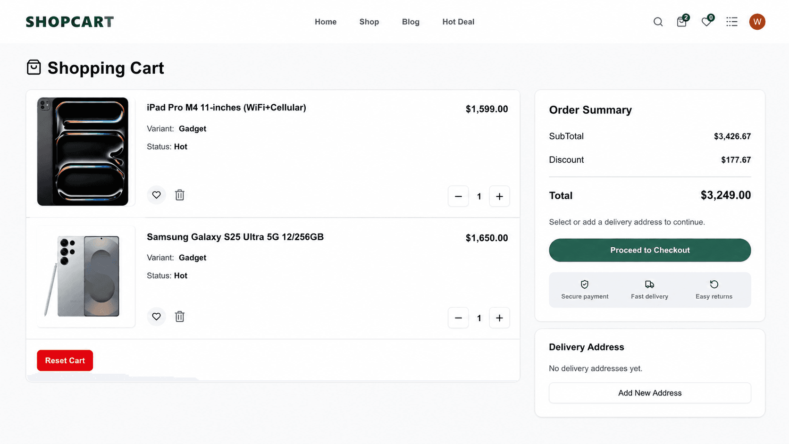Screen dimensions: 789x444
Task: Decrease iPad Pro M4 quantity
Action: [458, 196]
